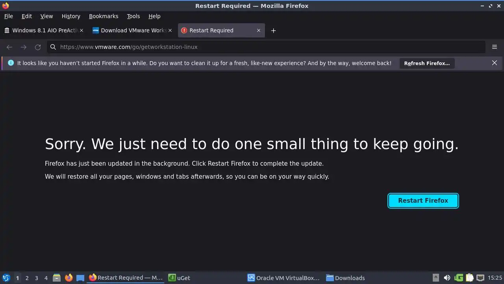The image size is (504, 284).
Task: Click the "Sorry. We just need to do one small thing" heading
Action: [252, 144]
